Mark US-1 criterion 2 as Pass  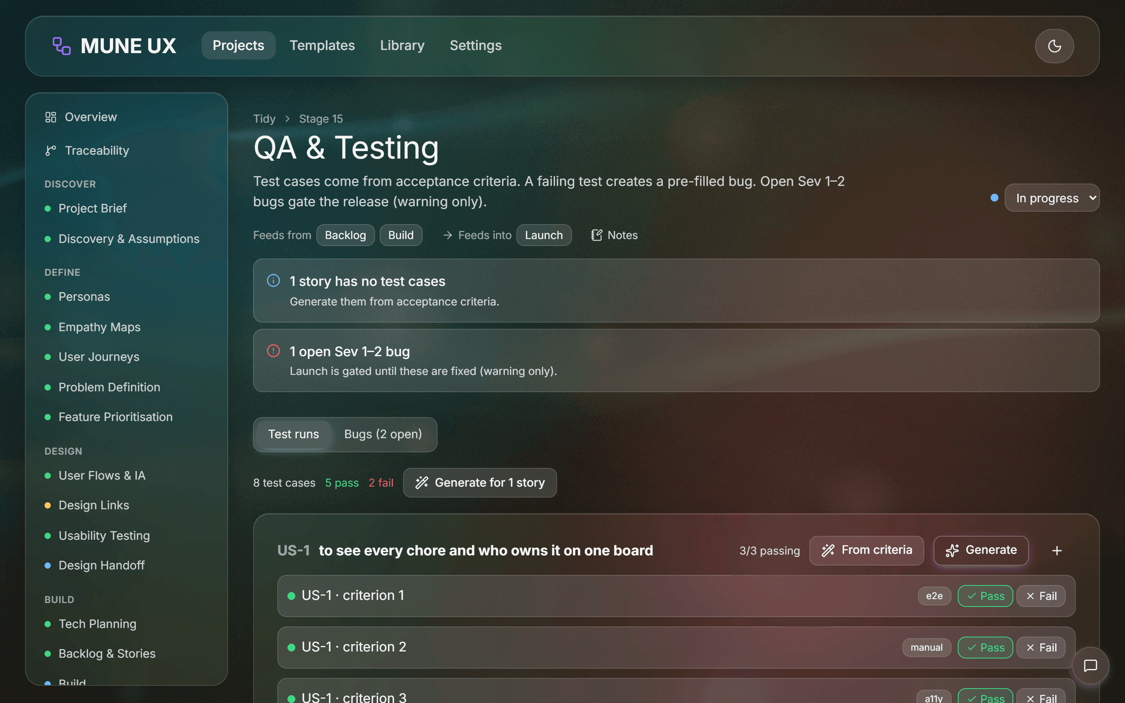point(985,648)
